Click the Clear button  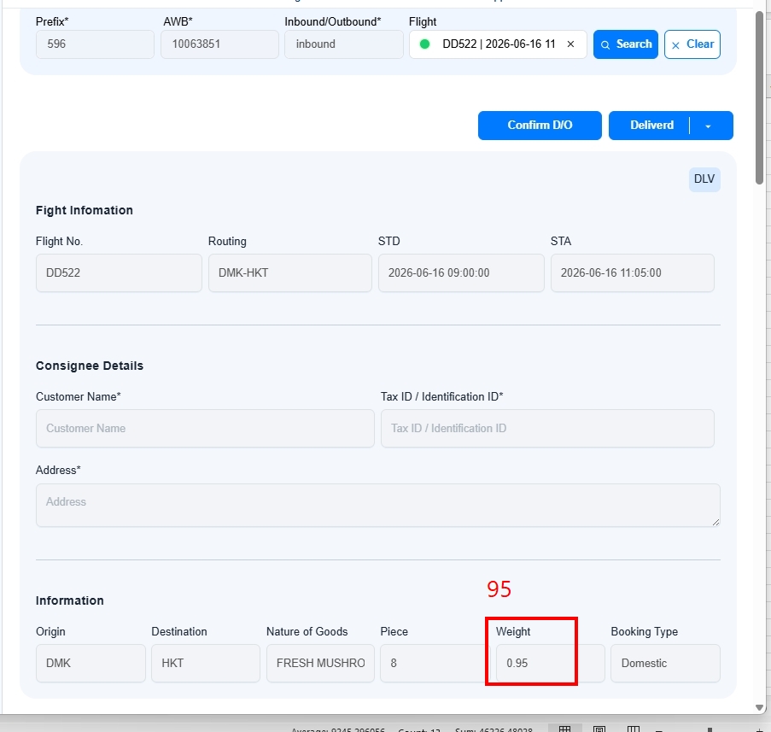[x=692, y=44]
